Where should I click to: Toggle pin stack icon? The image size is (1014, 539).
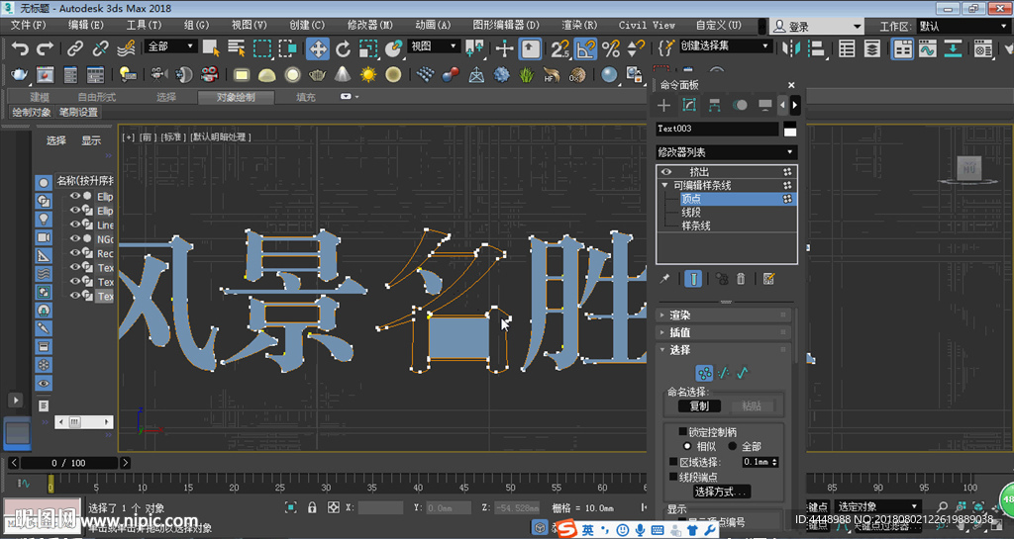tap(665, 279)
